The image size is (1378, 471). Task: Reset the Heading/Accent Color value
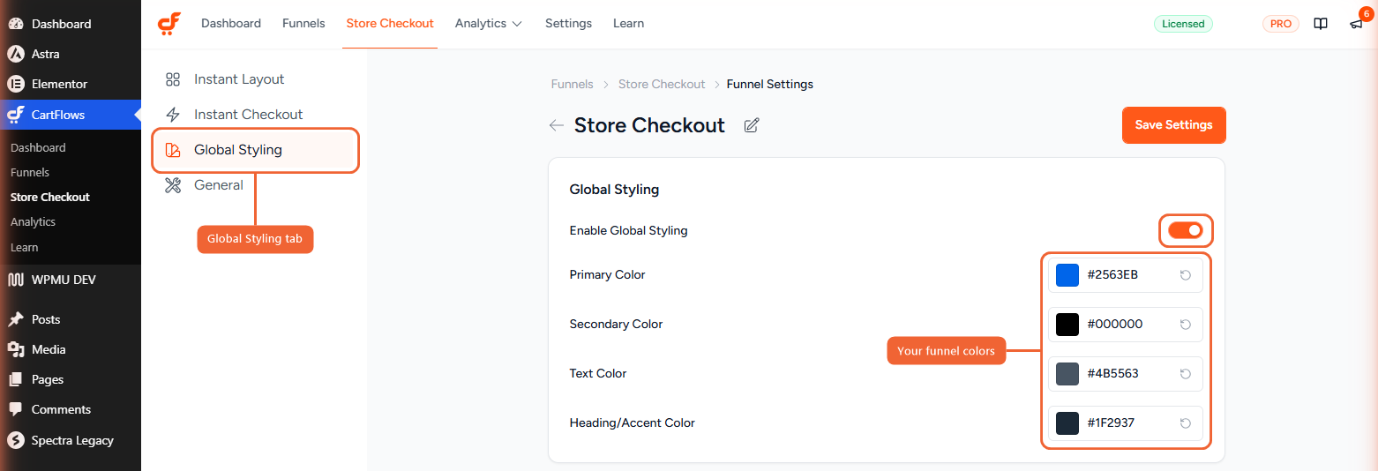tap(1186, 423)
